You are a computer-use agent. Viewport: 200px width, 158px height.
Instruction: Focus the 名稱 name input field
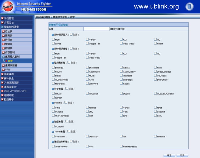click(x=97, y=29)
